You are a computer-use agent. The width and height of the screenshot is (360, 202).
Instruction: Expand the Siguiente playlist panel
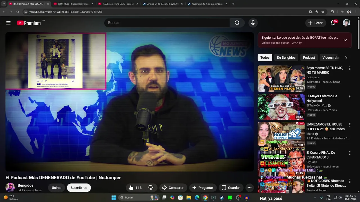click(x=345, y=40)
